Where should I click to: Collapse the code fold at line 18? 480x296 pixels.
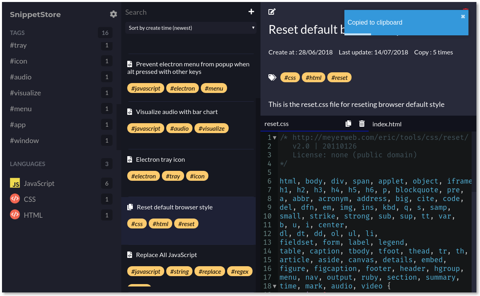(275, 286)
